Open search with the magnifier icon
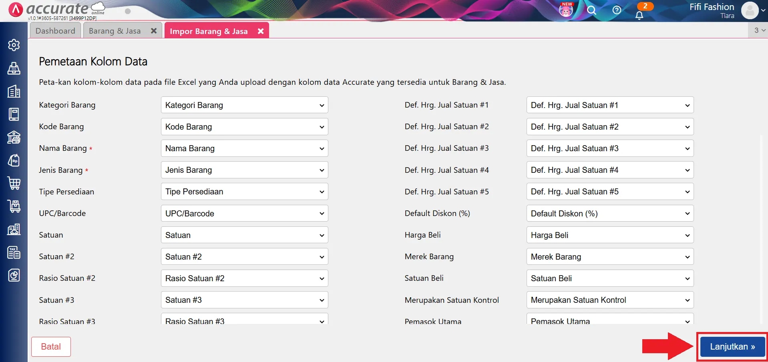This screenshot has height=362, width=768. tap(591, 10)
